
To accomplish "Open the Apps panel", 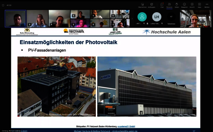I will (x=199, y=5).
